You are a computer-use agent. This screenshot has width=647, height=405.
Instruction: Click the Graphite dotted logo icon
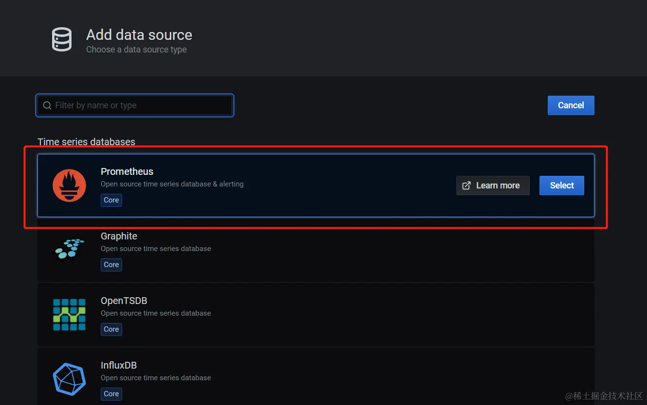pos(69,249)
